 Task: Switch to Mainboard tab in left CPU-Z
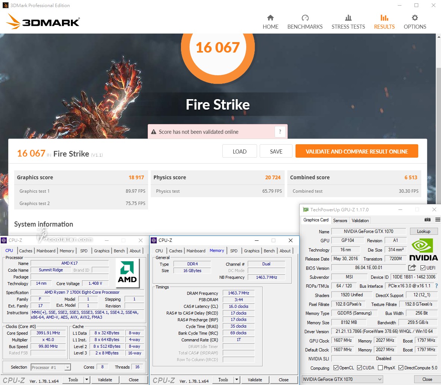click(46, 251)
